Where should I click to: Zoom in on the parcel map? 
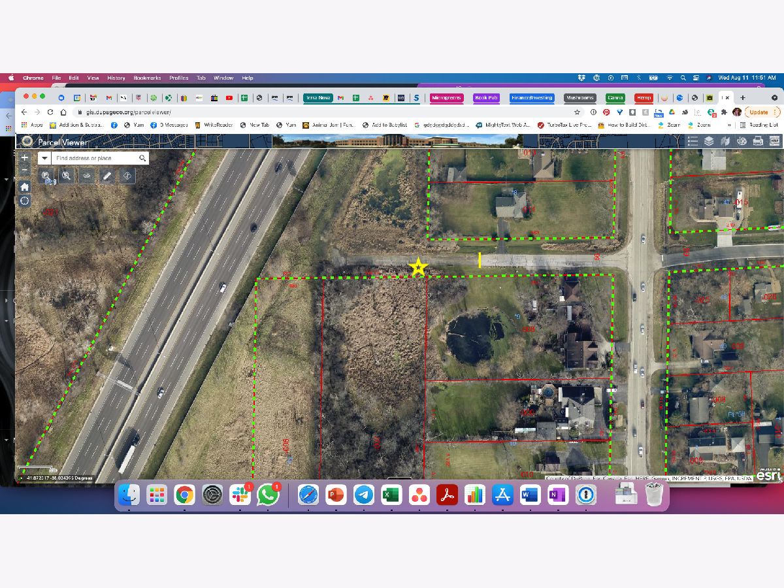[25, 157]
